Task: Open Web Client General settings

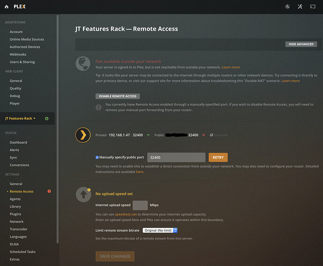Action: (16, 81)
